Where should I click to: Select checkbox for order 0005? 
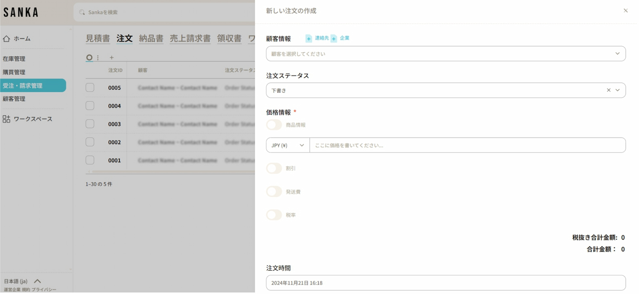(90, 88)
